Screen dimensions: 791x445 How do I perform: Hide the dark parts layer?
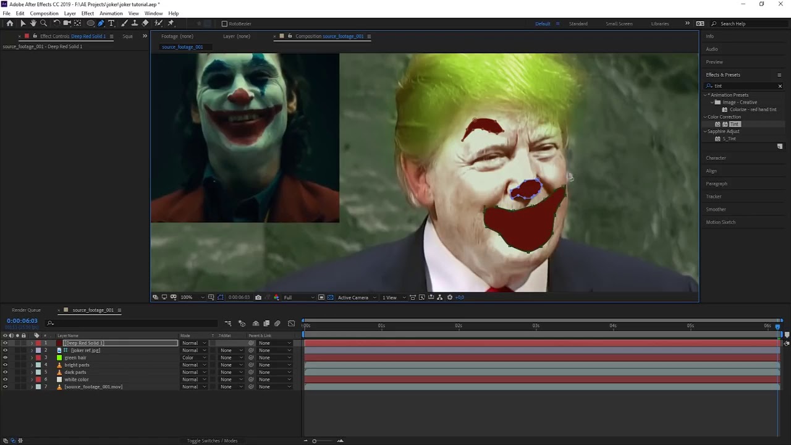coord(5,372)
